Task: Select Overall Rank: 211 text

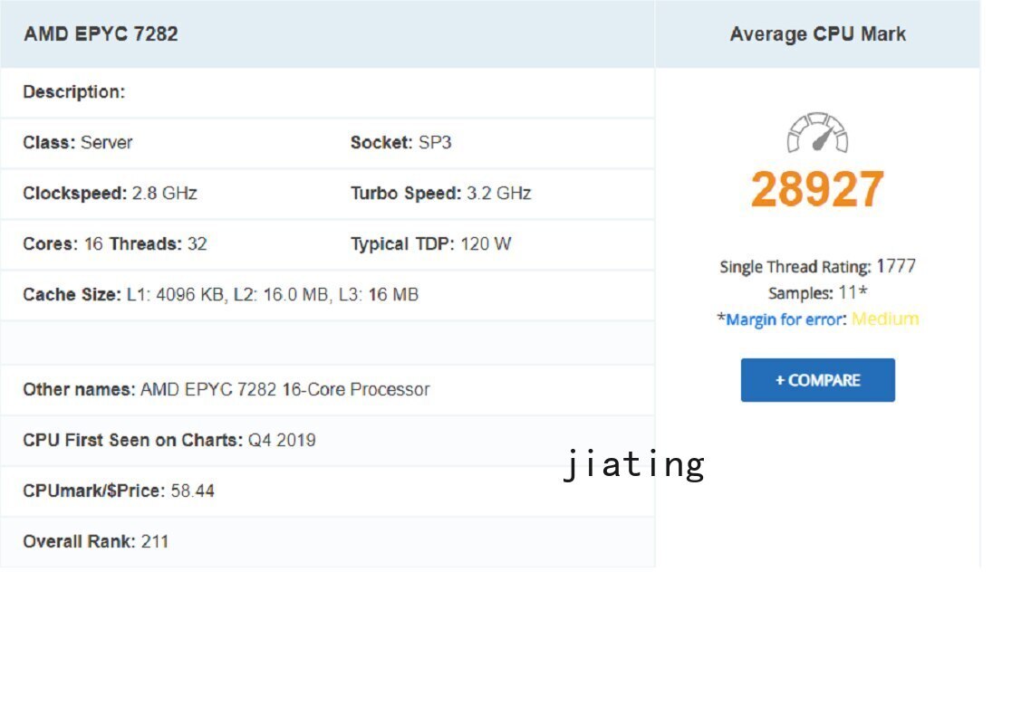Action: 95,541
